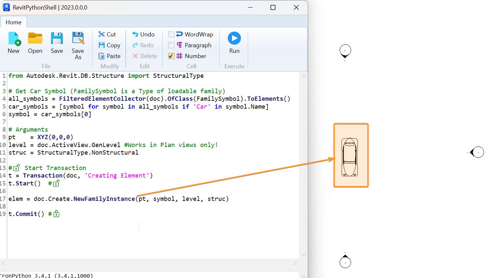Run the Python script

coord(234,43)
